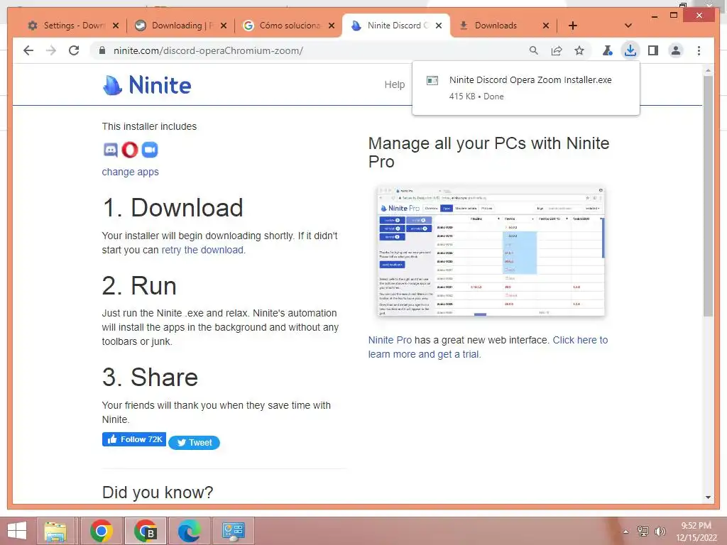This screenshot has height=545, width=727.
Task: Click the volume speaker tray icon
Action: click(660, 531)
